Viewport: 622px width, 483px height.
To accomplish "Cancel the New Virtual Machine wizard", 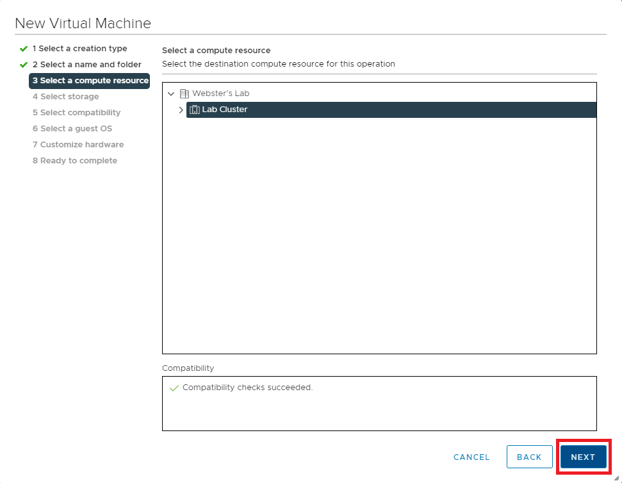I will [x=471, y=457].
